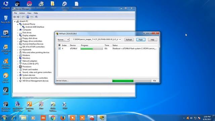Click the blue Help icon in Device Manager toolbar

pos(28,17)
